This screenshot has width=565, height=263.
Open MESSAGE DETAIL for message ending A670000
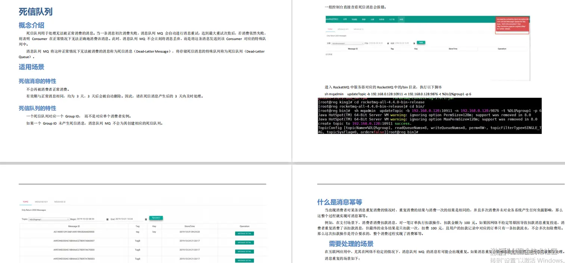click(x=244, y=251)
